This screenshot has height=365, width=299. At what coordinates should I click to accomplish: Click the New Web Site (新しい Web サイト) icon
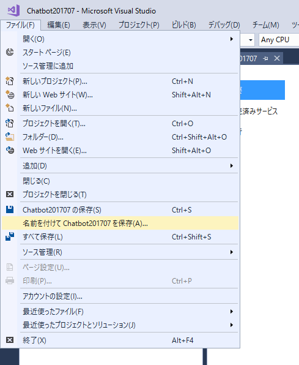click(10, 94)
